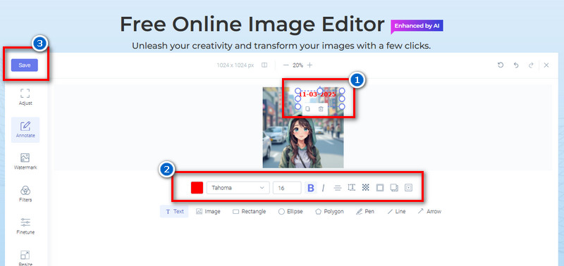Click the rotation handle above the text box
This screenshot has width=564, height=266.
320,91
